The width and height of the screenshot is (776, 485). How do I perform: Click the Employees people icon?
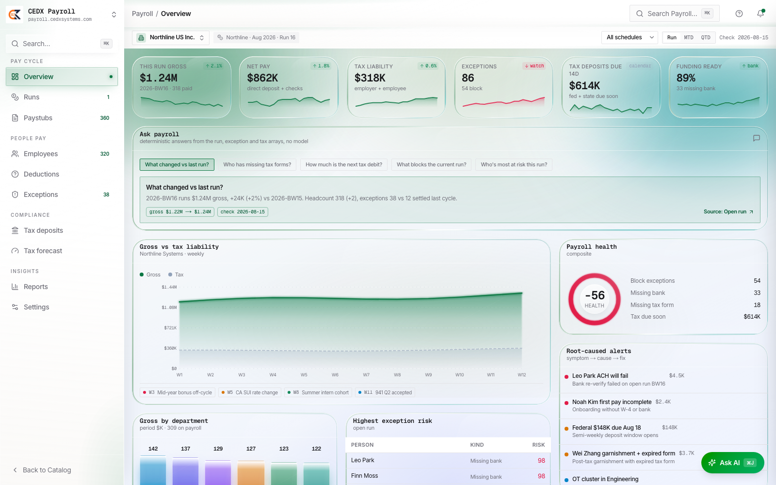[x=15, y=154]
